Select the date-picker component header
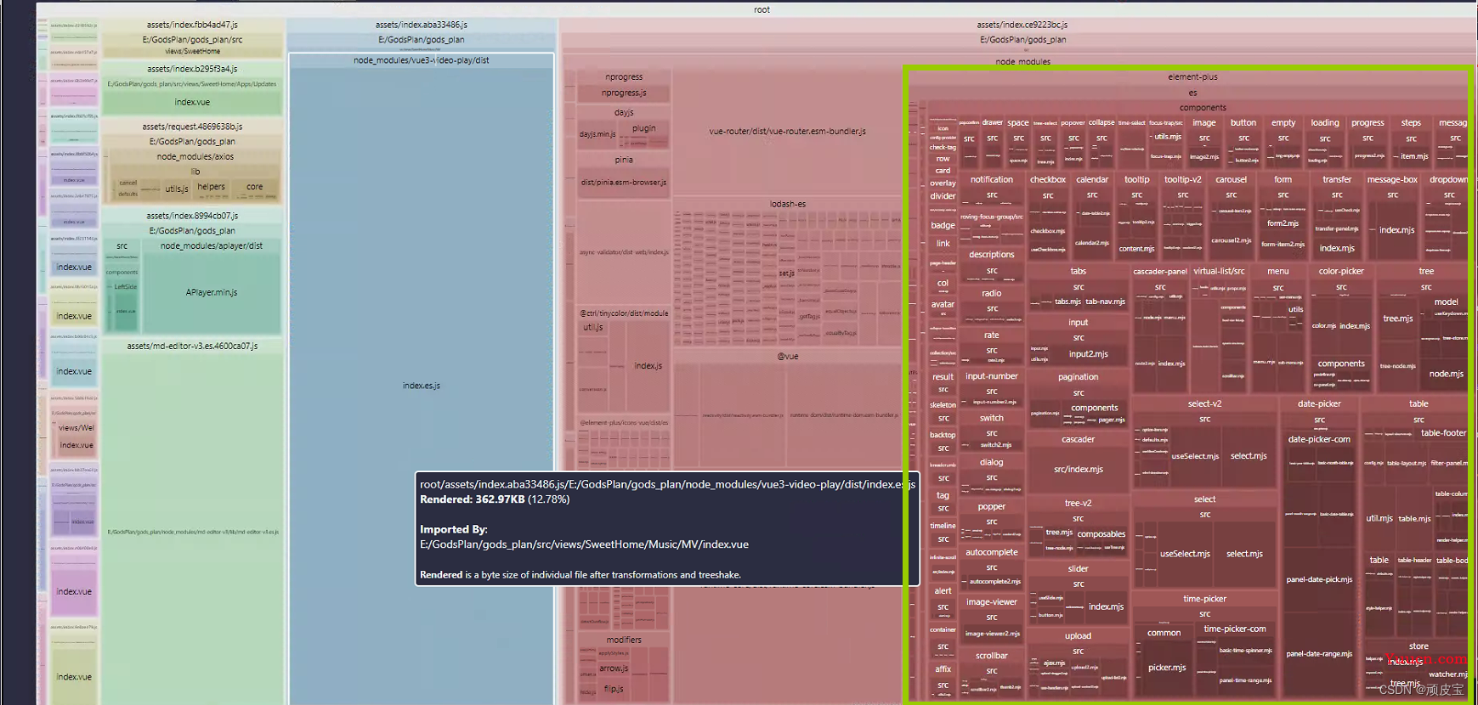This screenshot has width=1478, height=705. click(x=1319, y=403)
